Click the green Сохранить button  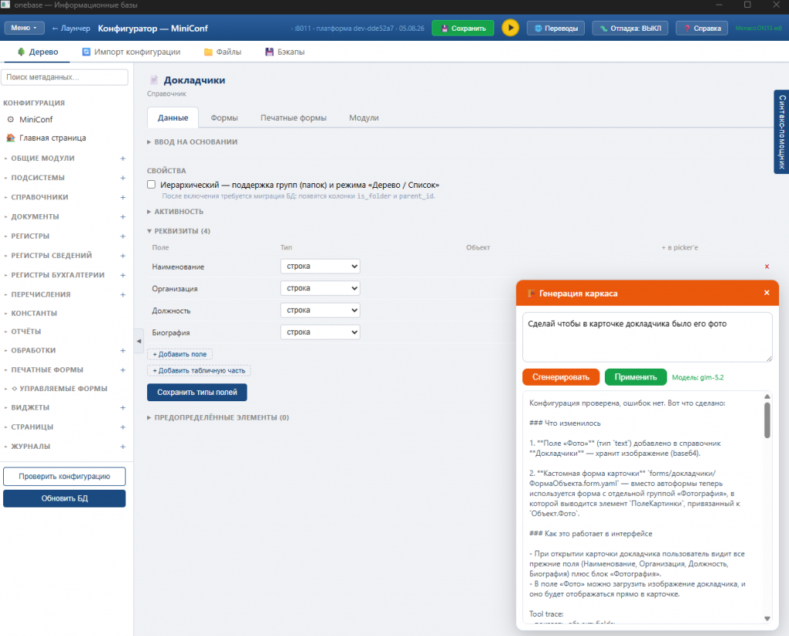coord(463,28)
